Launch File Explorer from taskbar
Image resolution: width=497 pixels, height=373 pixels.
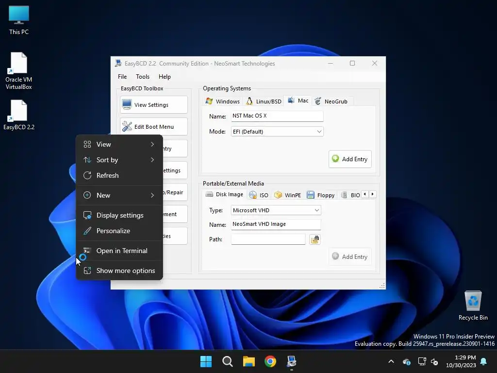click(x=249, y=361)
